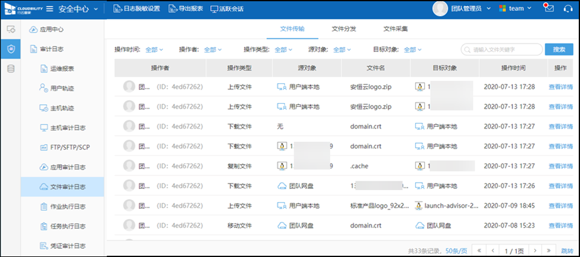The image size is (580, 257).
Task: View details of first 安恒云logo.zip record
Action: [x=560, y=87]
